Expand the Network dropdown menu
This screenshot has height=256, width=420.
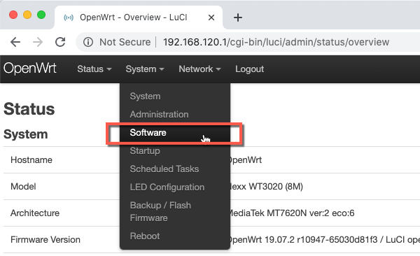pos(199,69)
